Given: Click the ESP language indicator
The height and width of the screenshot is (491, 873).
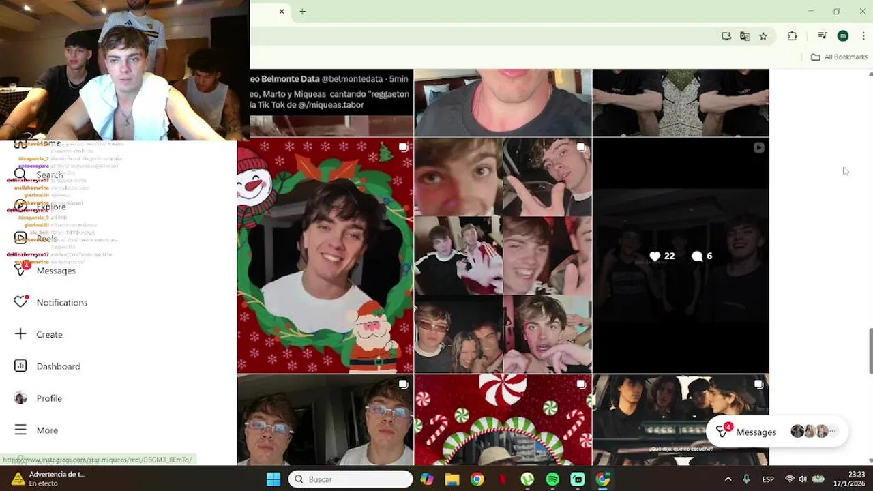Looking at the screenshot, I should [x=768, y=479].
